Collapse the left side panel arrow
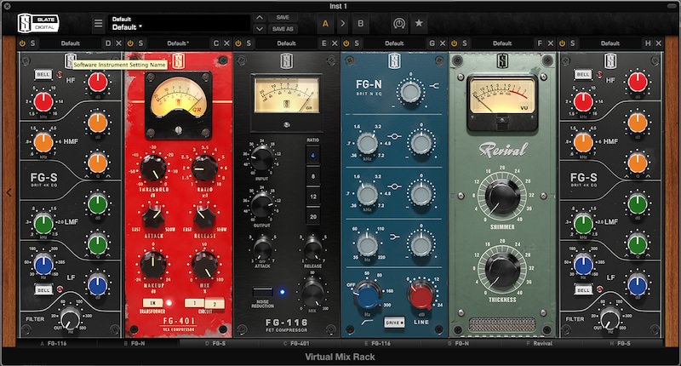 [x=9, y=193]
